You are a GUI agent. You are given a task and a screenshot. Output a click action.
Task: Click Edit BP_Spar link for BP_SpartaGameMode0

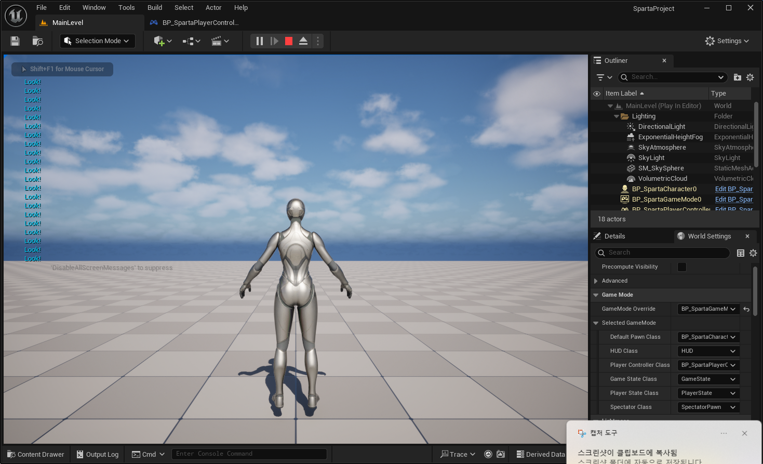click(734, 200)
